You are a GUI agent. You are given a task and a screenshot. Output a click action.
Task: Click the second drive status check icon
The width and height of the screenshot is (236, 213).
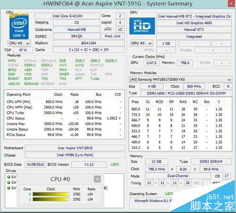click(8, 182)
